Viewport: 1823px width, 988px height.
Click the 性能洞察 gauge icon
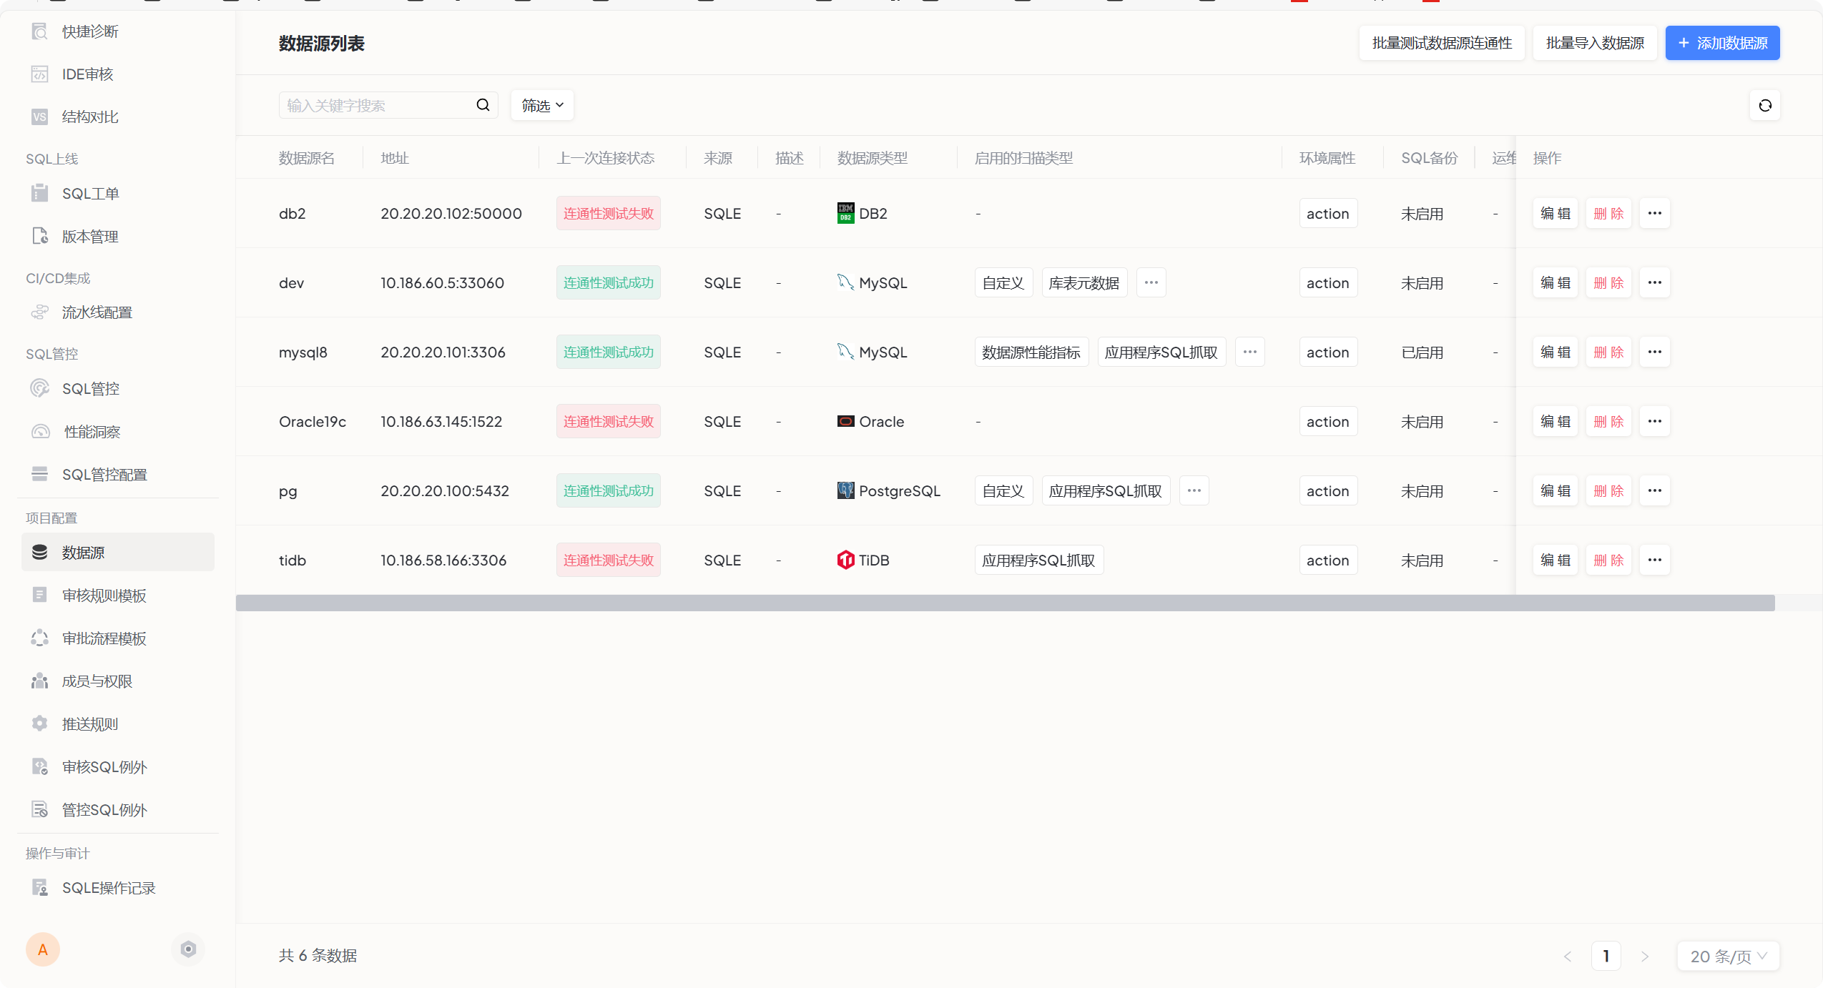click(x=40, y=431)
